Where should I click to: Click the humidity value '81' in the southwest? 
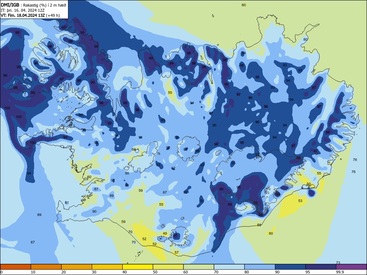click(67, 202)
